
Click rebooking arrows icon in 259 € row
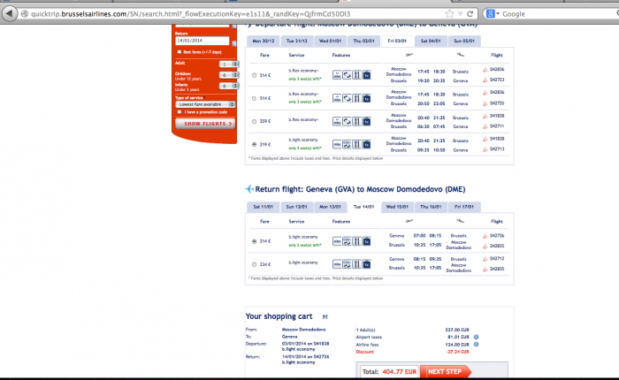347,121
